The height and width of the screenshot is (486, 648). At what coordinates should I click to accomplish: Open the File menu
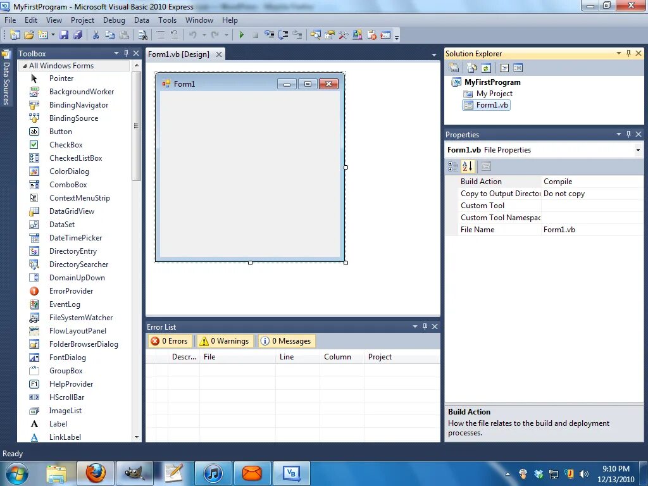pos(10,20)
